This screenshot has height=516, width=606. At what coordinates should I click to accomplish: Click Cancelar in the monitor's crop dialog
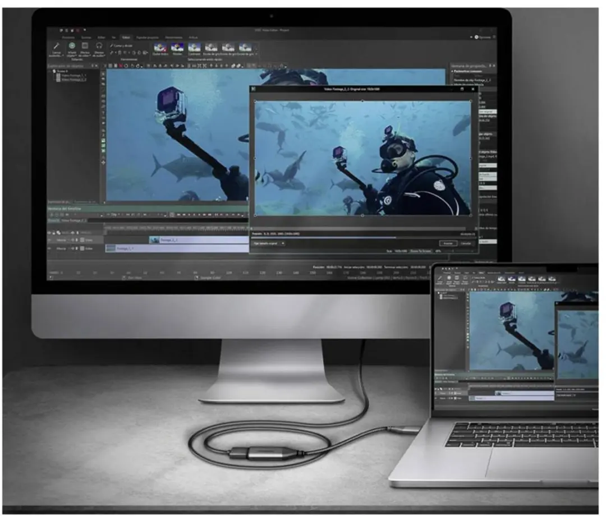point(466,243)
